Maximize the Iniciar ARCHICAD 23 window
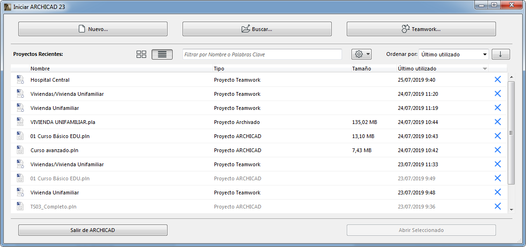 click(x=494, y=4)
